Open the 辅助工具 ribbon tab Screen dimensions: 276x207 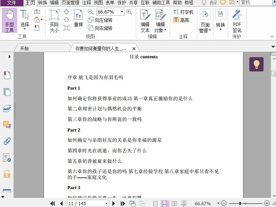pos(161,3)
